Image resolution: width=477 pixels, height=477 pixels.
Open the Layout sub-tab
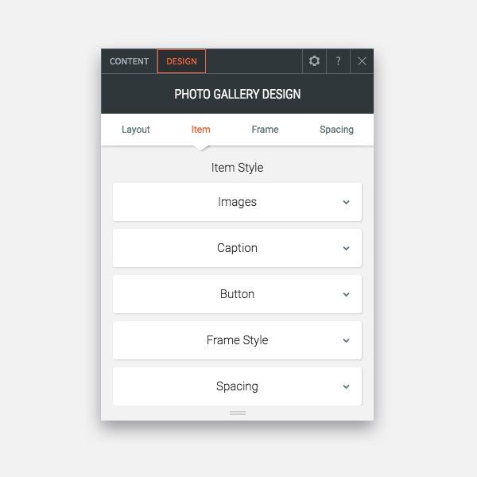pyautogui.click(x=136, y=130)
